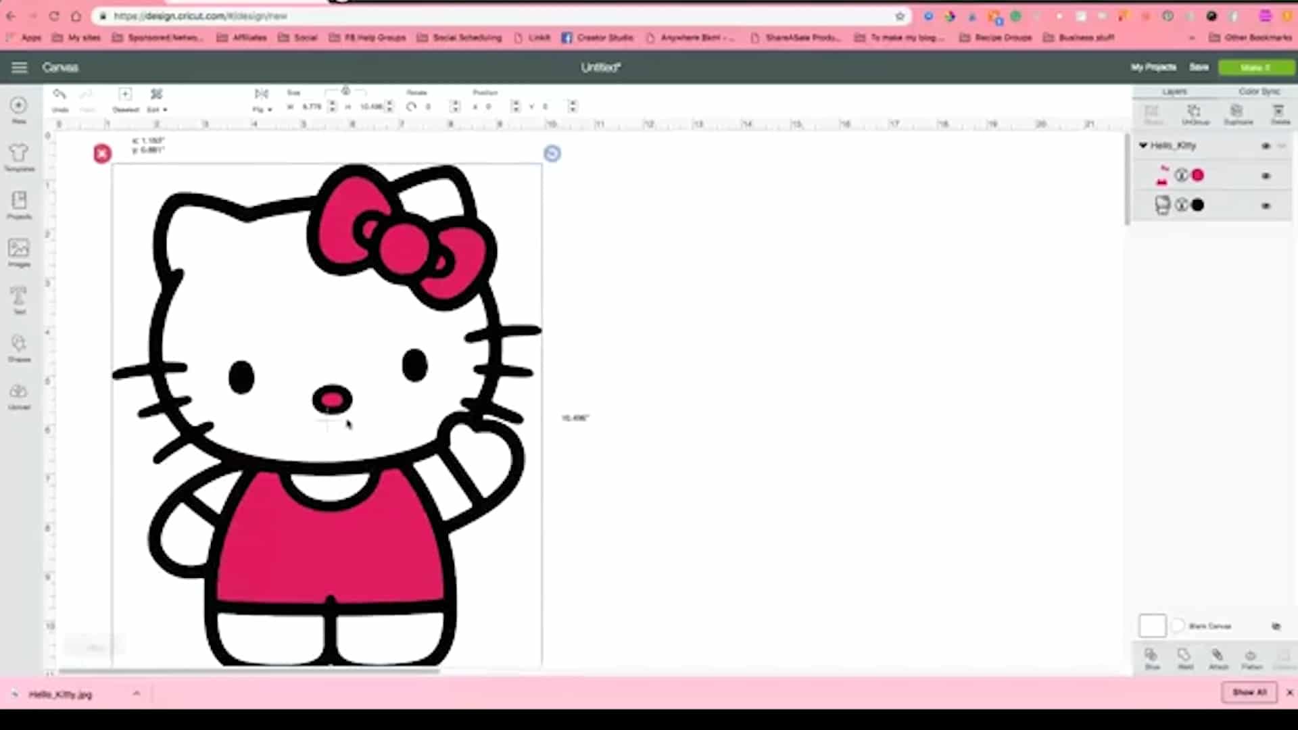Open the Images panel in sidebar
1298x730 pixels.
pos(19,252)
